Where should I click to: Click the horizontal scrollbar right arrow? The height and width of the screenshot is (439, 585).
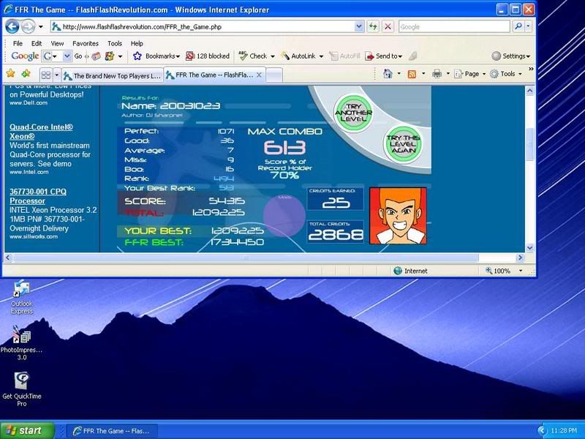[520, 258]
